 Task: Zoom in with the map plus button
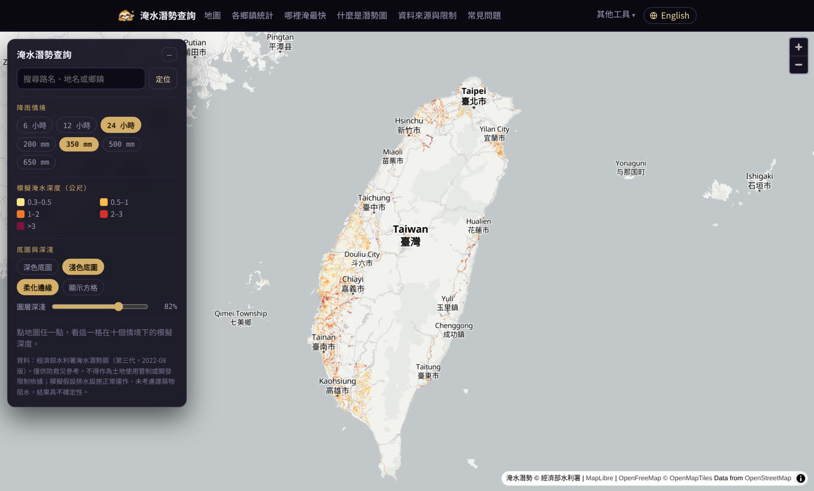(798, 47)
